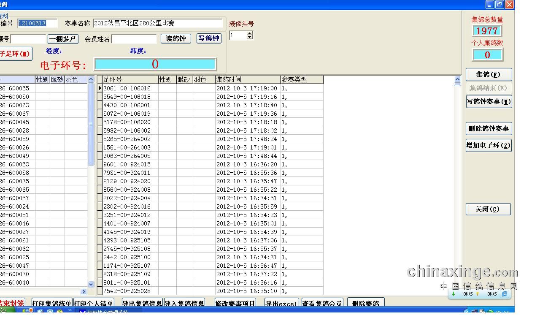Click the 导入集鸽信息 import button
540x315 pixels.
click(184, 303)
